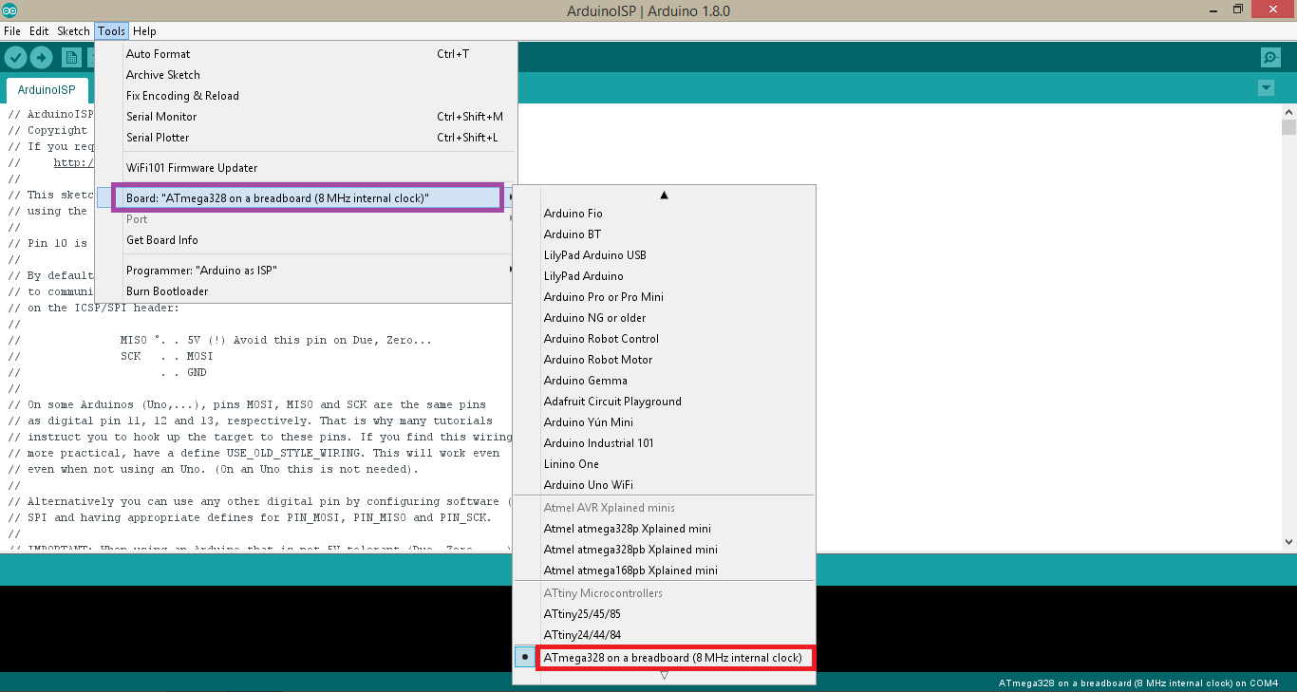Select the ATtiny25/45/85 board
1297x692 pixels.
tap(664, 614)
